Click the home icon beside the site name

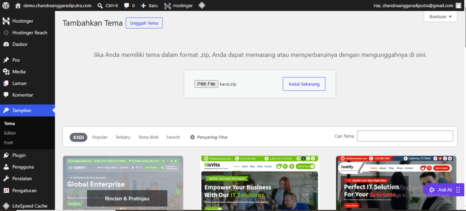[18, 5]
